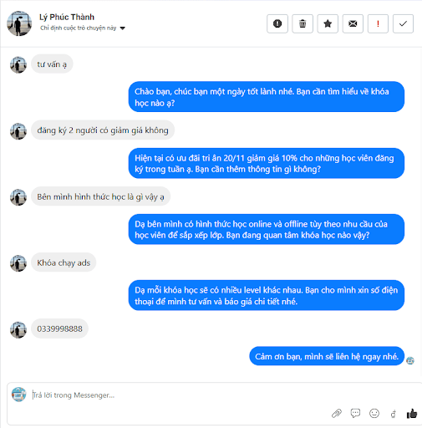
Task: Click the seen-receipt avatar beside the last message
Action: point(410,360)
